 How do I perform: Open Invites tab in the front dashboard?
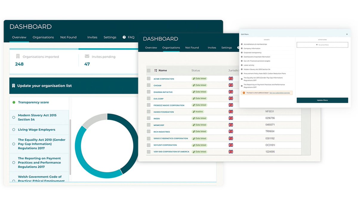212,48
